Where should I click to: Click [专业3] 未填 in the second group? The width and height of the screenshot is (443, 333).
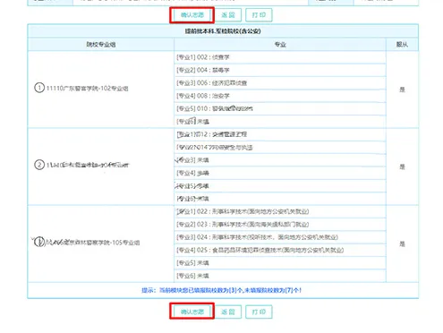click(x=280, y=160)
